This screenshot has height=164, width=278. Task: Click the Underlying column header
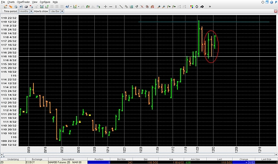13,159
